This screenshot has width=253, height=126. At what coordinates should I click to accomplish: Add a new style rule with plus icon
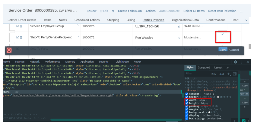click(228, 74)
